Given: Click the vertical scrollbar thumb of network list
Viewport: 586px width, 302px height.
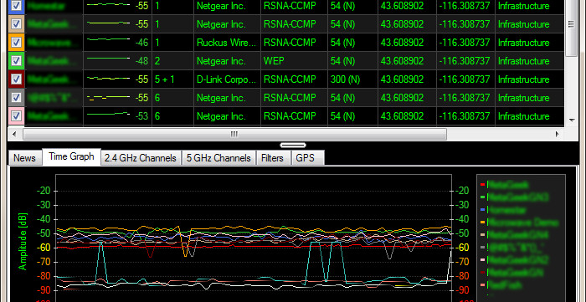Looking at the screenshot, I should [572, 28].
